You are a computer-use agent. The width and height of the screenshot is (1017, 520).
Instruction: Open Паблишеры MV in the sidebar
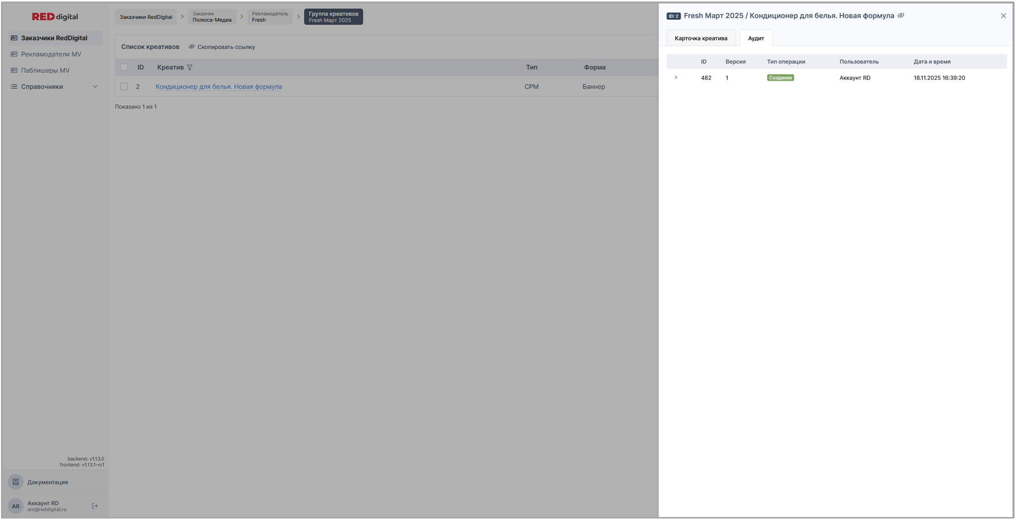pyautogui.click(x=45, y=70)
